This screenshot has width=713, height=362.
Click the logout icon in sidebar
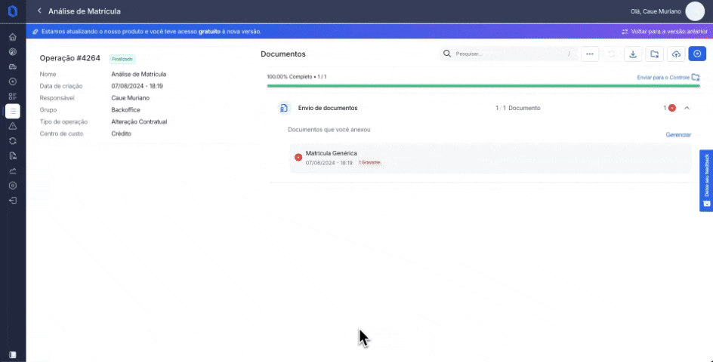click(12, 201)
